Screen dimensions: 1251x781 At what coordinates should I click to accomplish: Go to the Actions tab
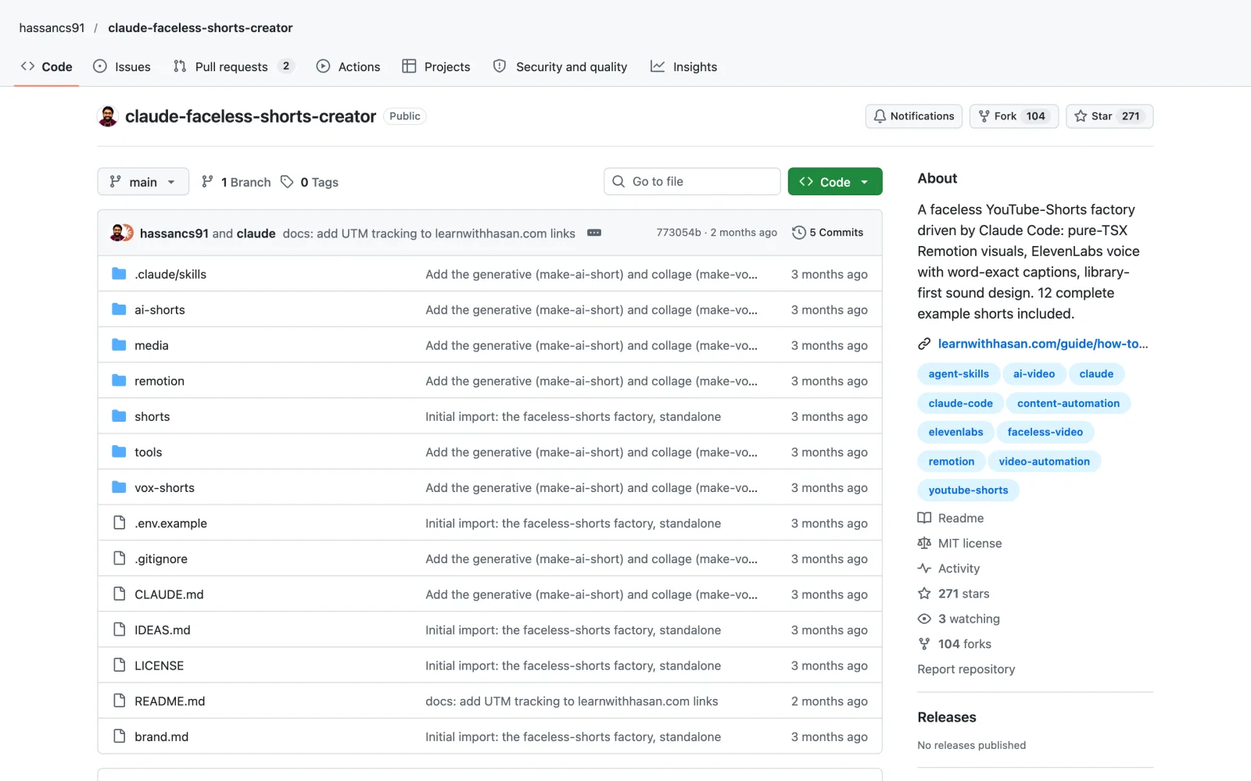348,66
